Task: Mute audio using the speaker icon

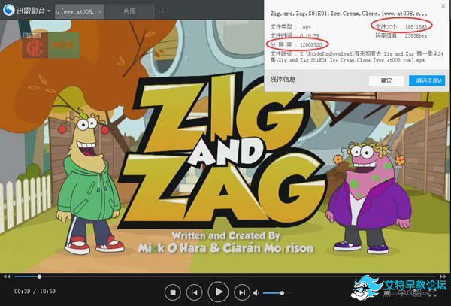Action: coord(256,292)
